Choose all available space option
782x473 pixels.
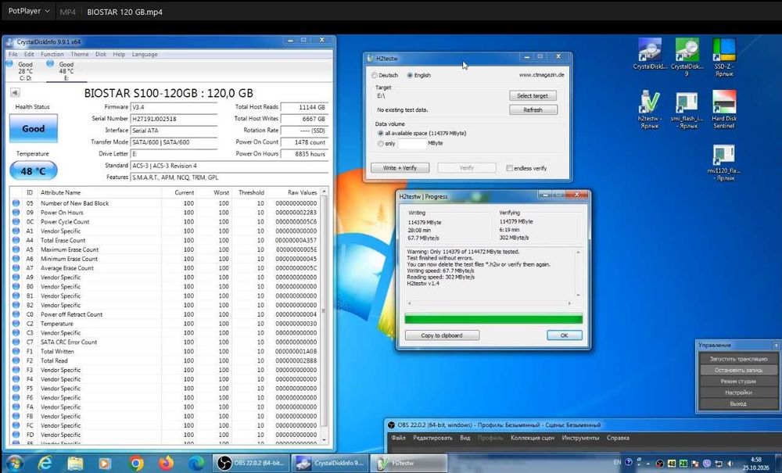coord(381,133)
